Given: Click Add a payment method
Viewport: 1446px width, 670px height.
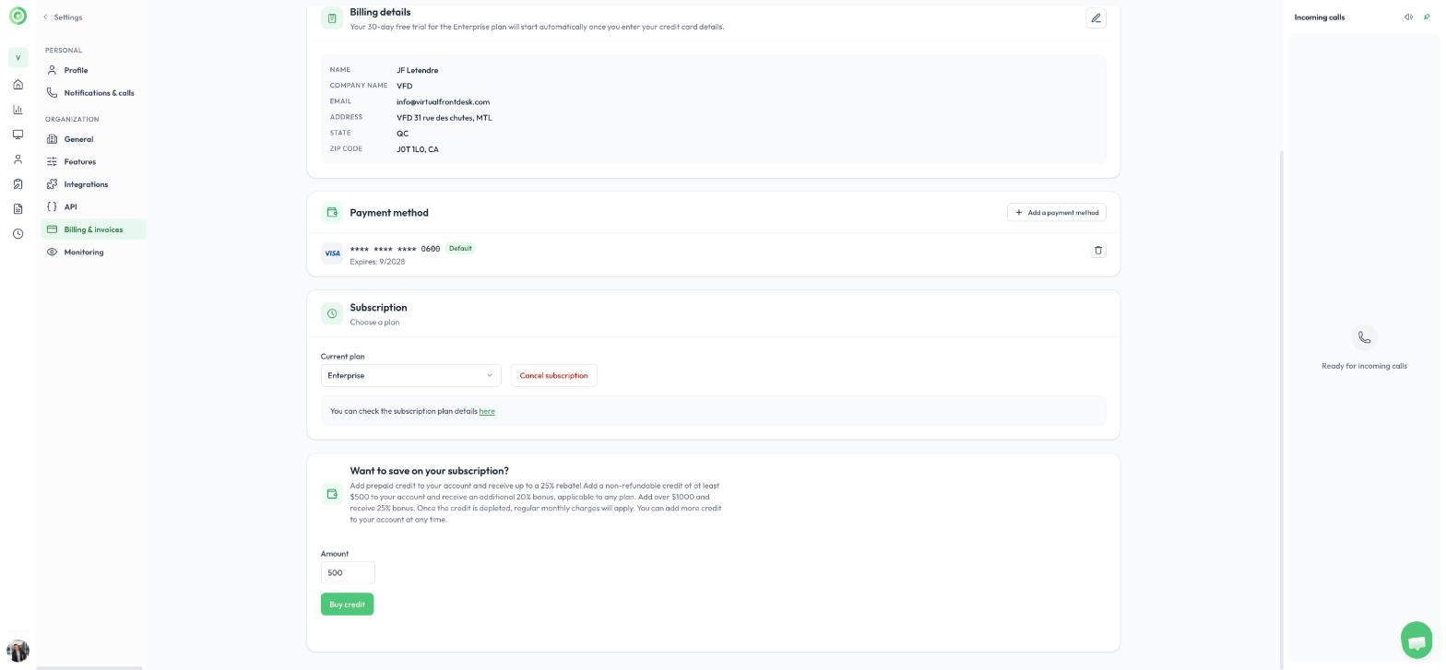Looking at the screenshot, I should point(1057,212).
